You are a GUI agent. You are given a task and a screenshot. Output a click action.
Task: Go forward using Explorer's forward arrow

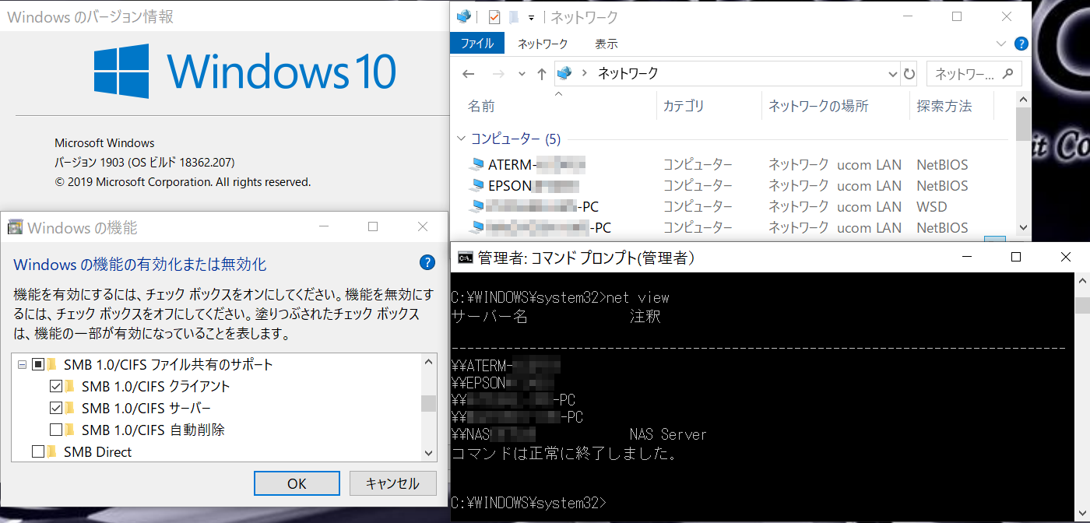click(x=500, y=74)
